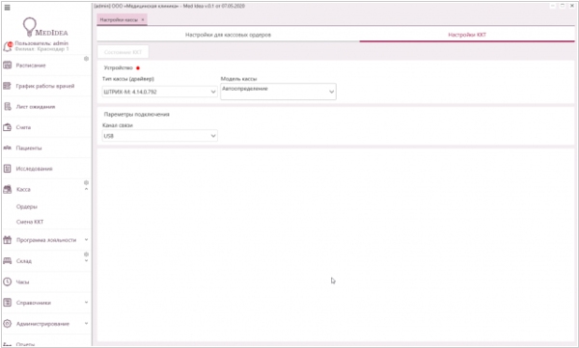Click the Пациенты people icon

[x=8, y=148]
